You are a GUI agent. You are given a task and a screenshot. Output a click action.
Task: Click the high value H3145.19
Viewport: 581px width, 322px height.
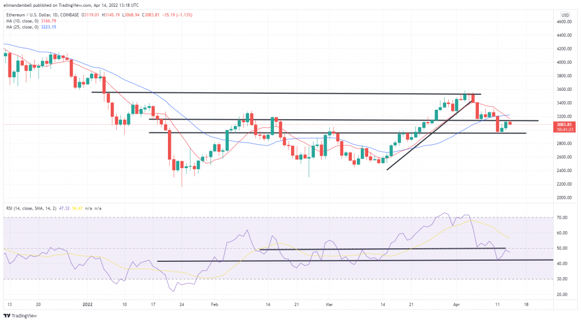pyautogui.click(x=111, y=15)
